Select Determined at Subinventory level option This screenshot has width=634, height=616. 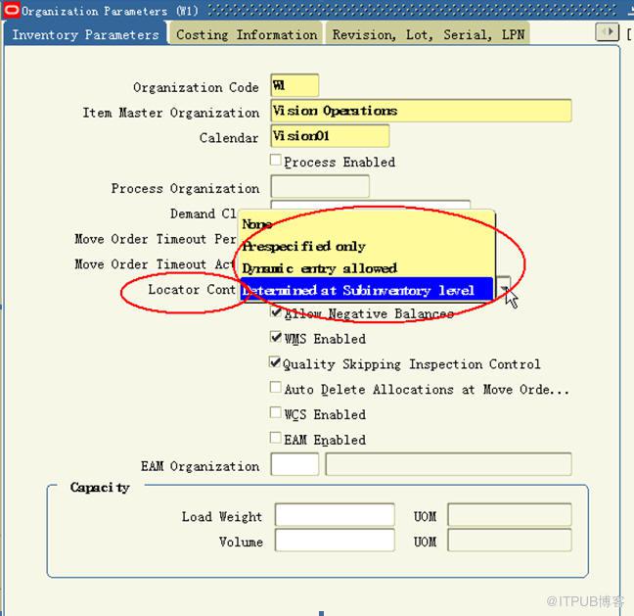pyautogui.click(x=366, y=290)
